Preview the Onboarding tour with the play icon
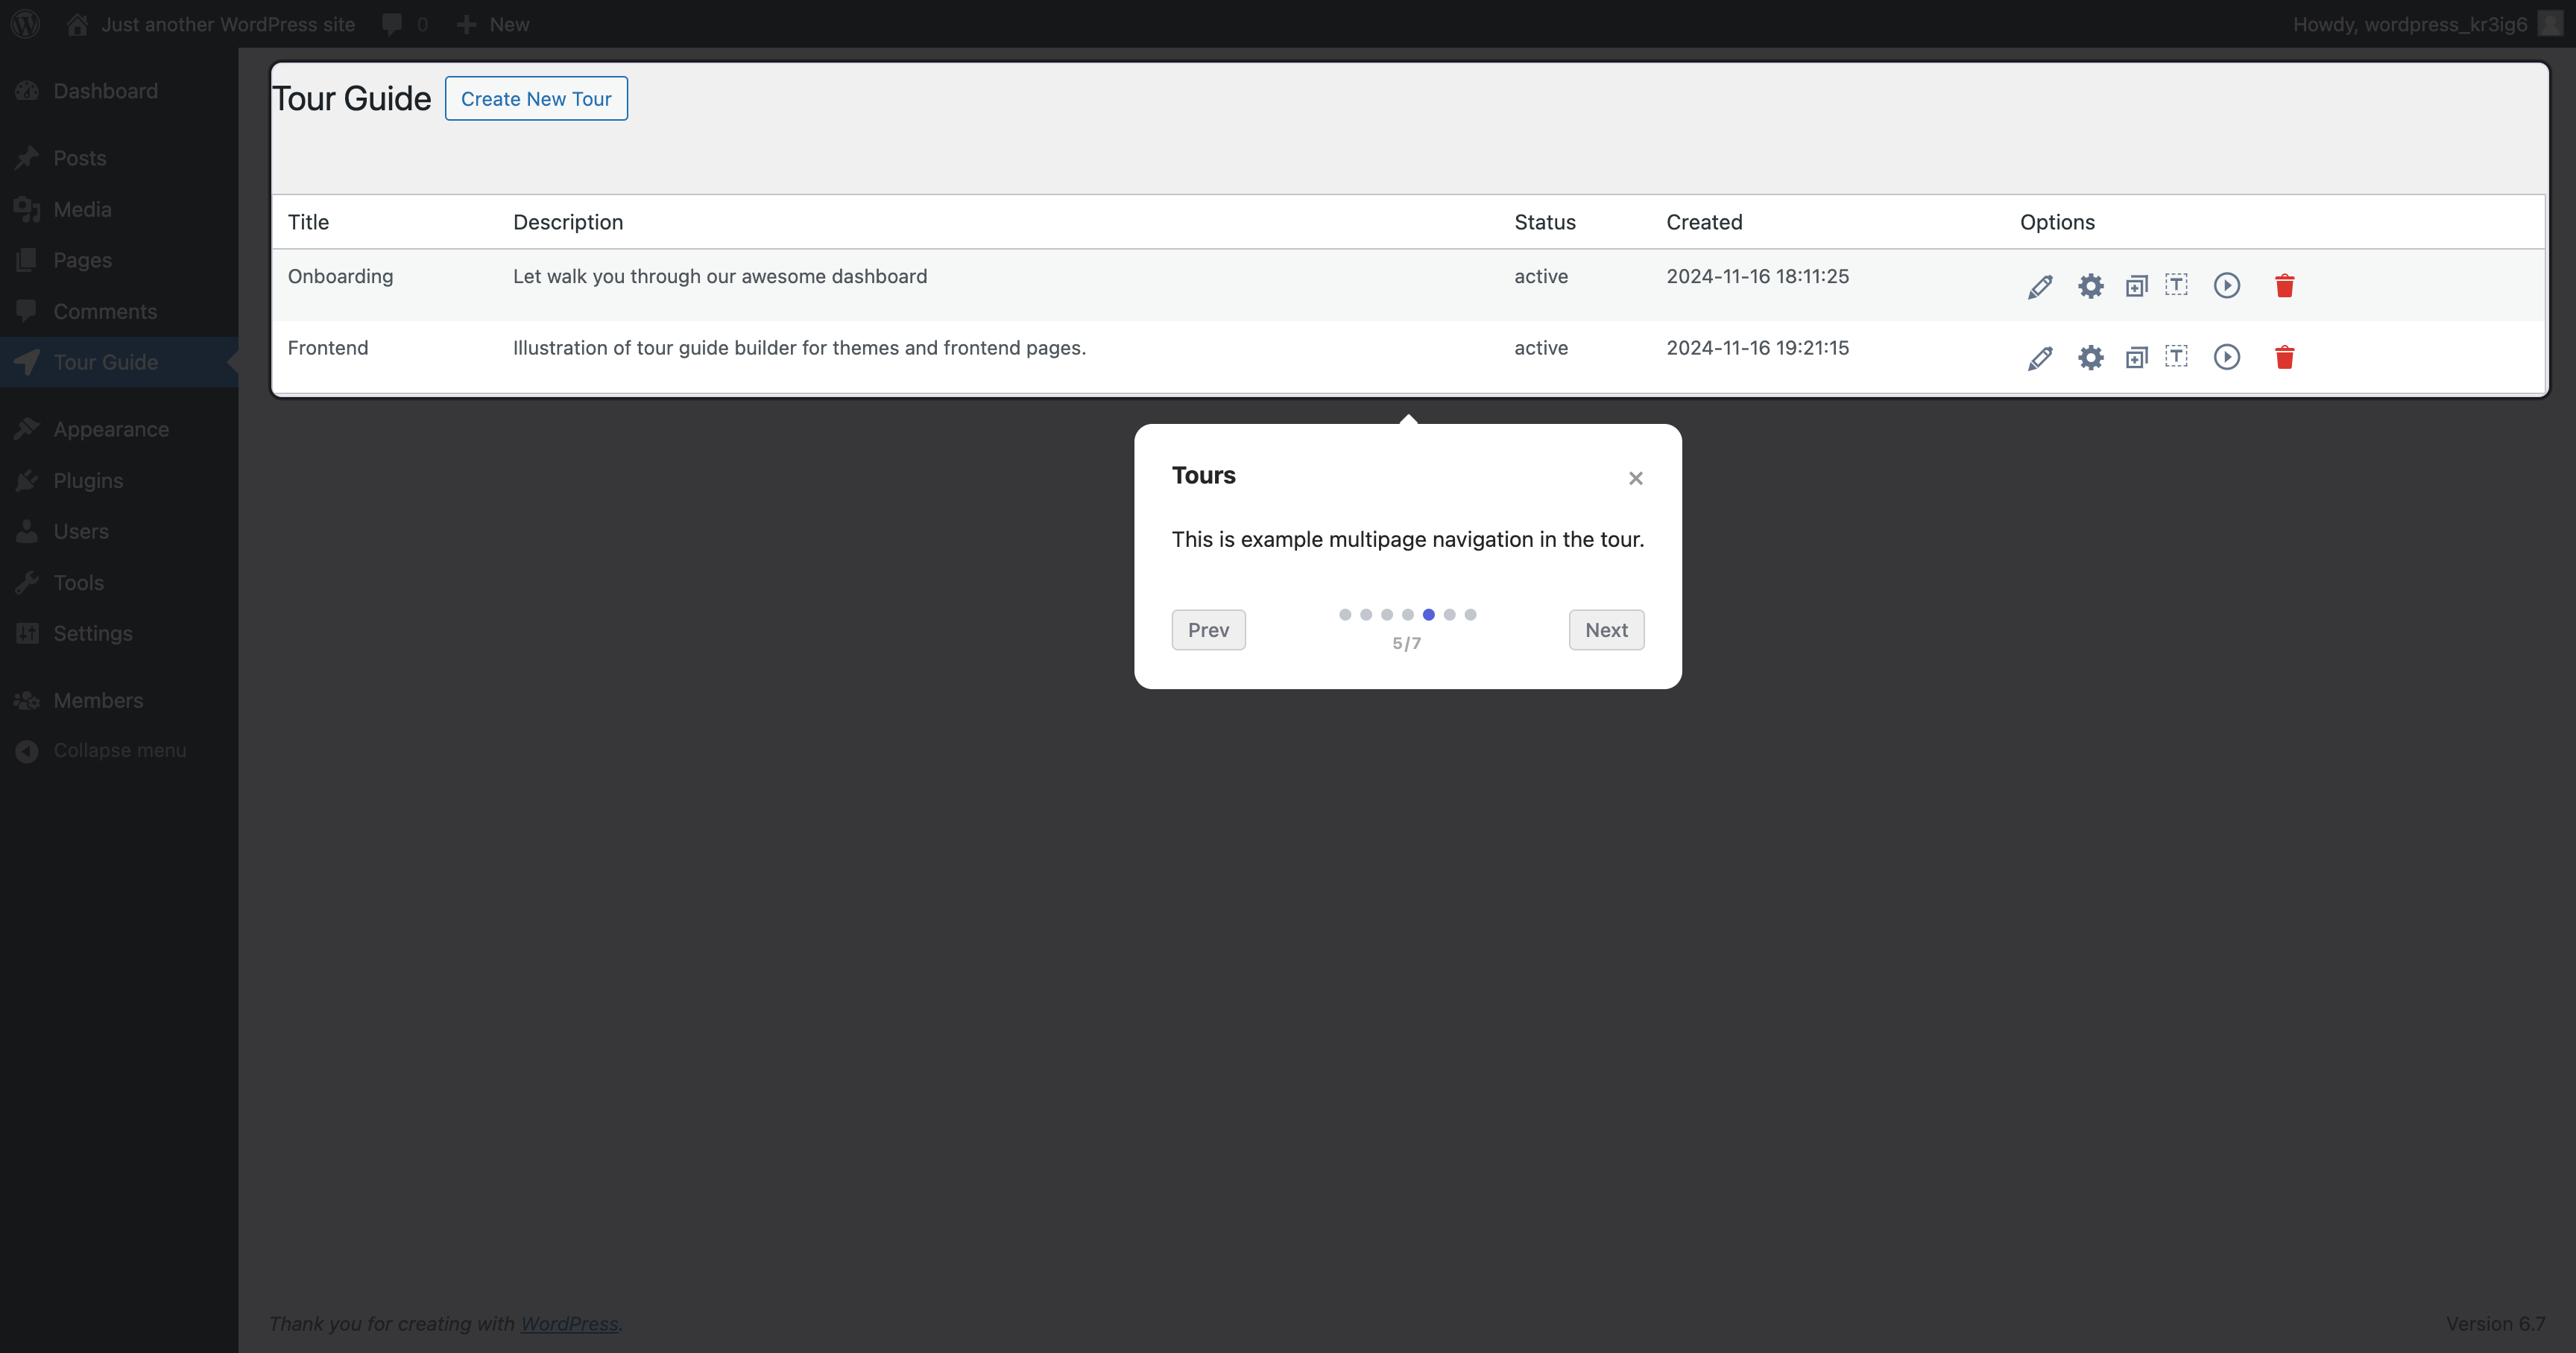 click(2226, 286)
